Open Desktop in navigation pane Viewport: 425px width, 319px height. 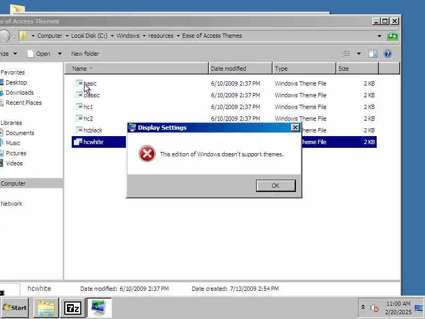point(16,82)
